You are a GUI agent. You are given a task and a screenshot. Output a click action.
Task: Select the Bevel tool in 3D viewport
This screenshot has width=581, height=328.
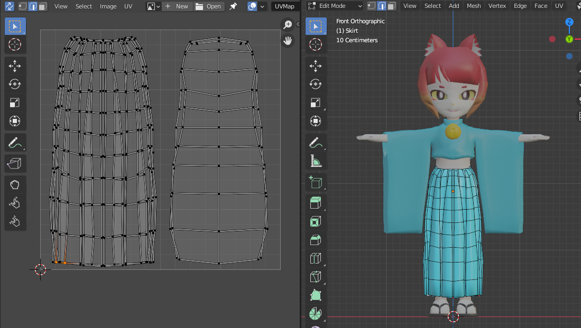[x=316, y=240]
